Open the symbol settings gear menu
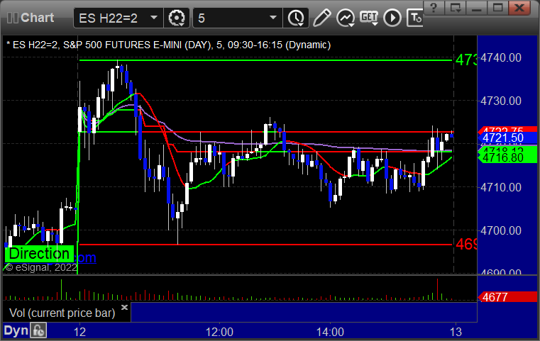The height and width of the screenshot is (341, 540). [177, 18]
